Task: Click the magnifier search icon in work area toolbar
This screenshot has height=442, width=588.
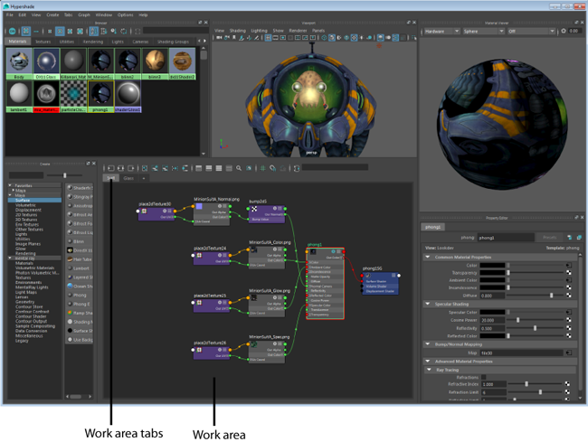Action: coord(239,168)
